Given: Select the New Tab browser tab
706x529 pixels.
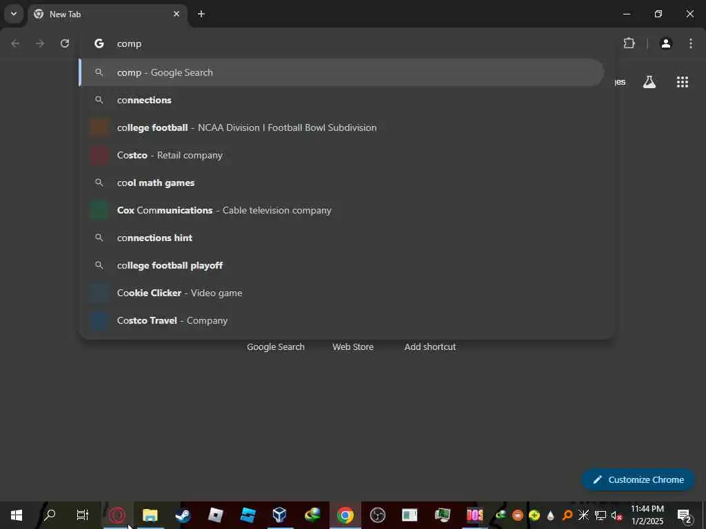Looking at the screenshot, I should click(108, 14).
